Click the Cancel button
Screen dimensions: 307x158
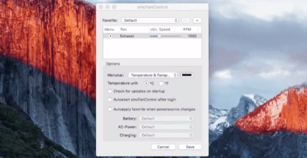pos(163,147)
